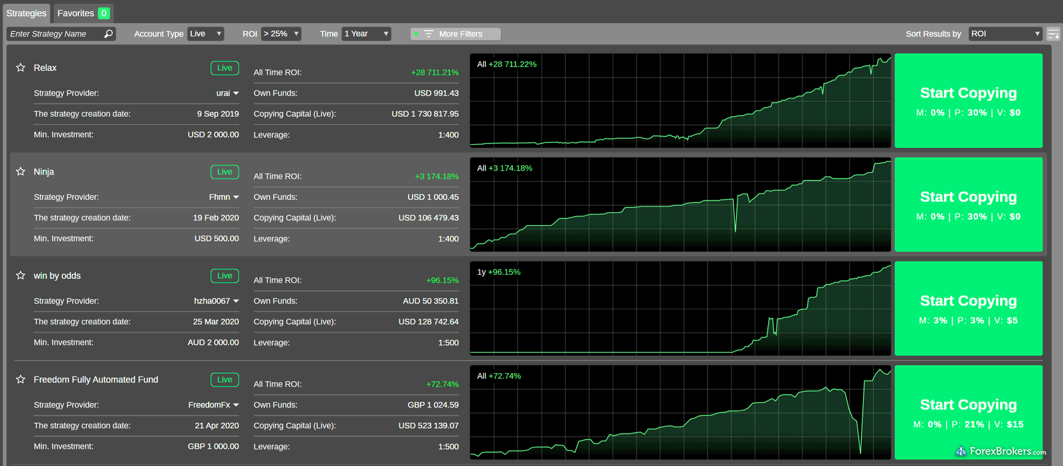Star the Ninja strategy

pyautogui.click(x=21, y=171)
